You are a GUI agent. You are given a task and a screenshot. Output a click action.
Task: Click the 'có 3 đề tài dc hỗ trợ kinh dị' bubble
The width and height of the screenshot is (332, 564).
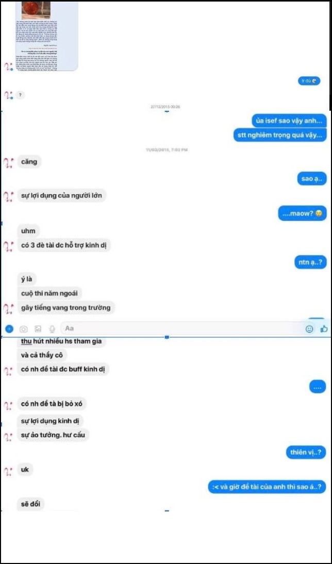pyautogui.click(x=64, y=245)
